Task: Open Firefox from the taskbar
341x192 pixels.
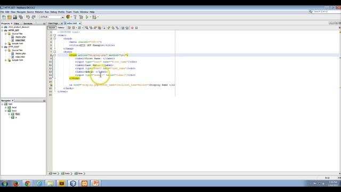Action: pyautogui.click(x=16, y=183)
